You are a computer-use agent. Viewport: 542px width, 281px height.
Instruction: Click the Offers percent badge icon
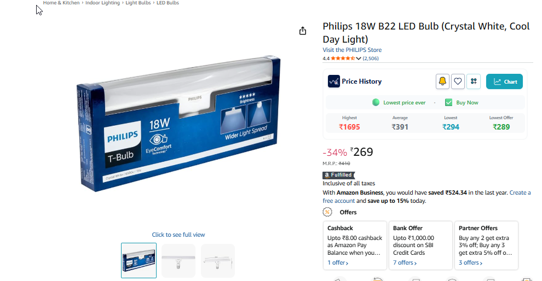[327, 212]
